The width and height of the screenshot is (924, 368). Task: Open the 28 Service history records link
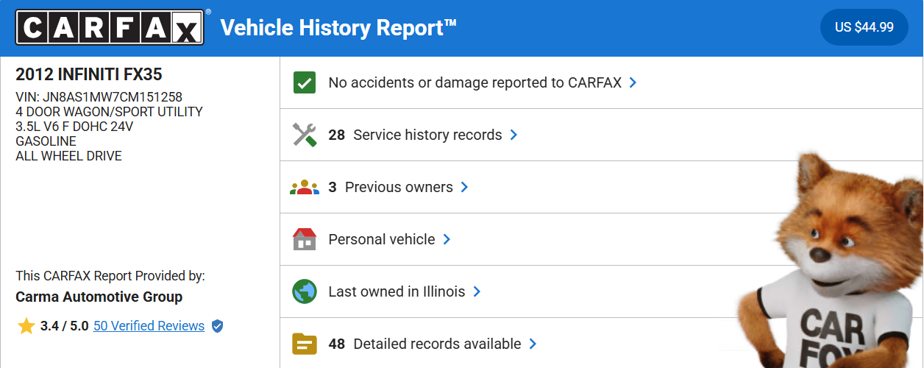(x=415, y=135)
